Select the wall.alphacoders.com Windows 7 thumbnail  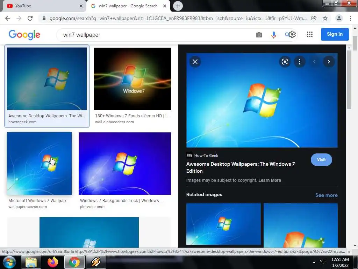click(132, 79)
